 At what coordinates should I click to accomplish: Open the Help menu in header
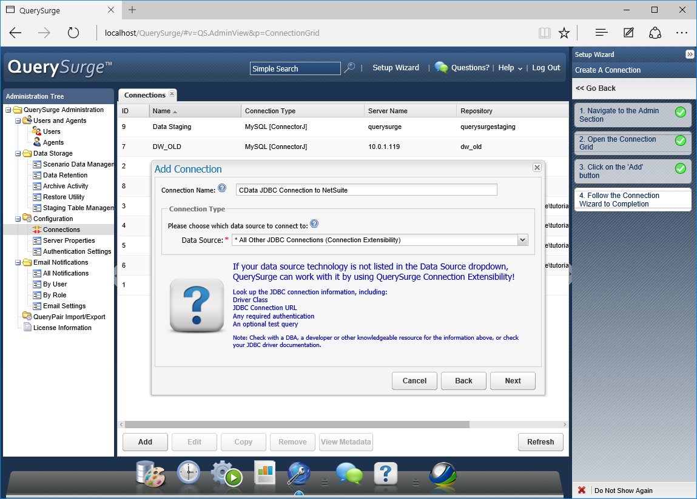(x=510, y=68)
